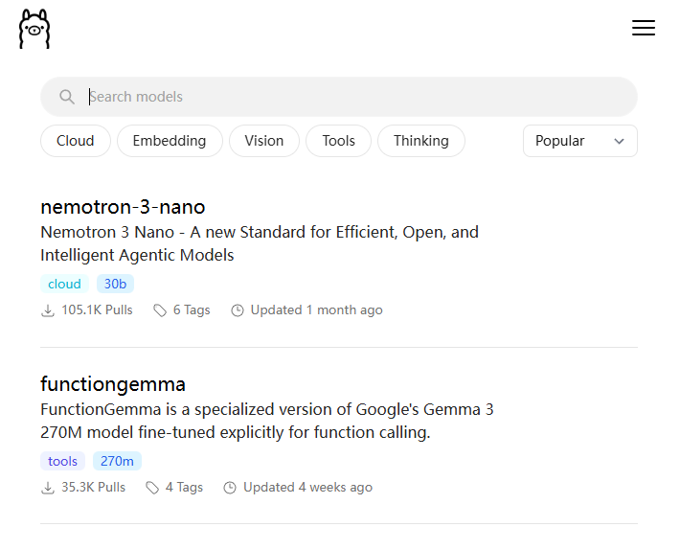Viewport: 680px width, 550px height.
Task: Click the Search models input field
Action: (354, 97)
